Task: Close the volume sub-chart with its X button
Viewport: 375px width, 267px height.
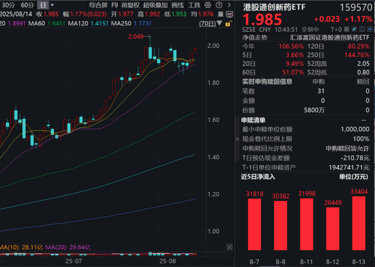Action: 229,247
